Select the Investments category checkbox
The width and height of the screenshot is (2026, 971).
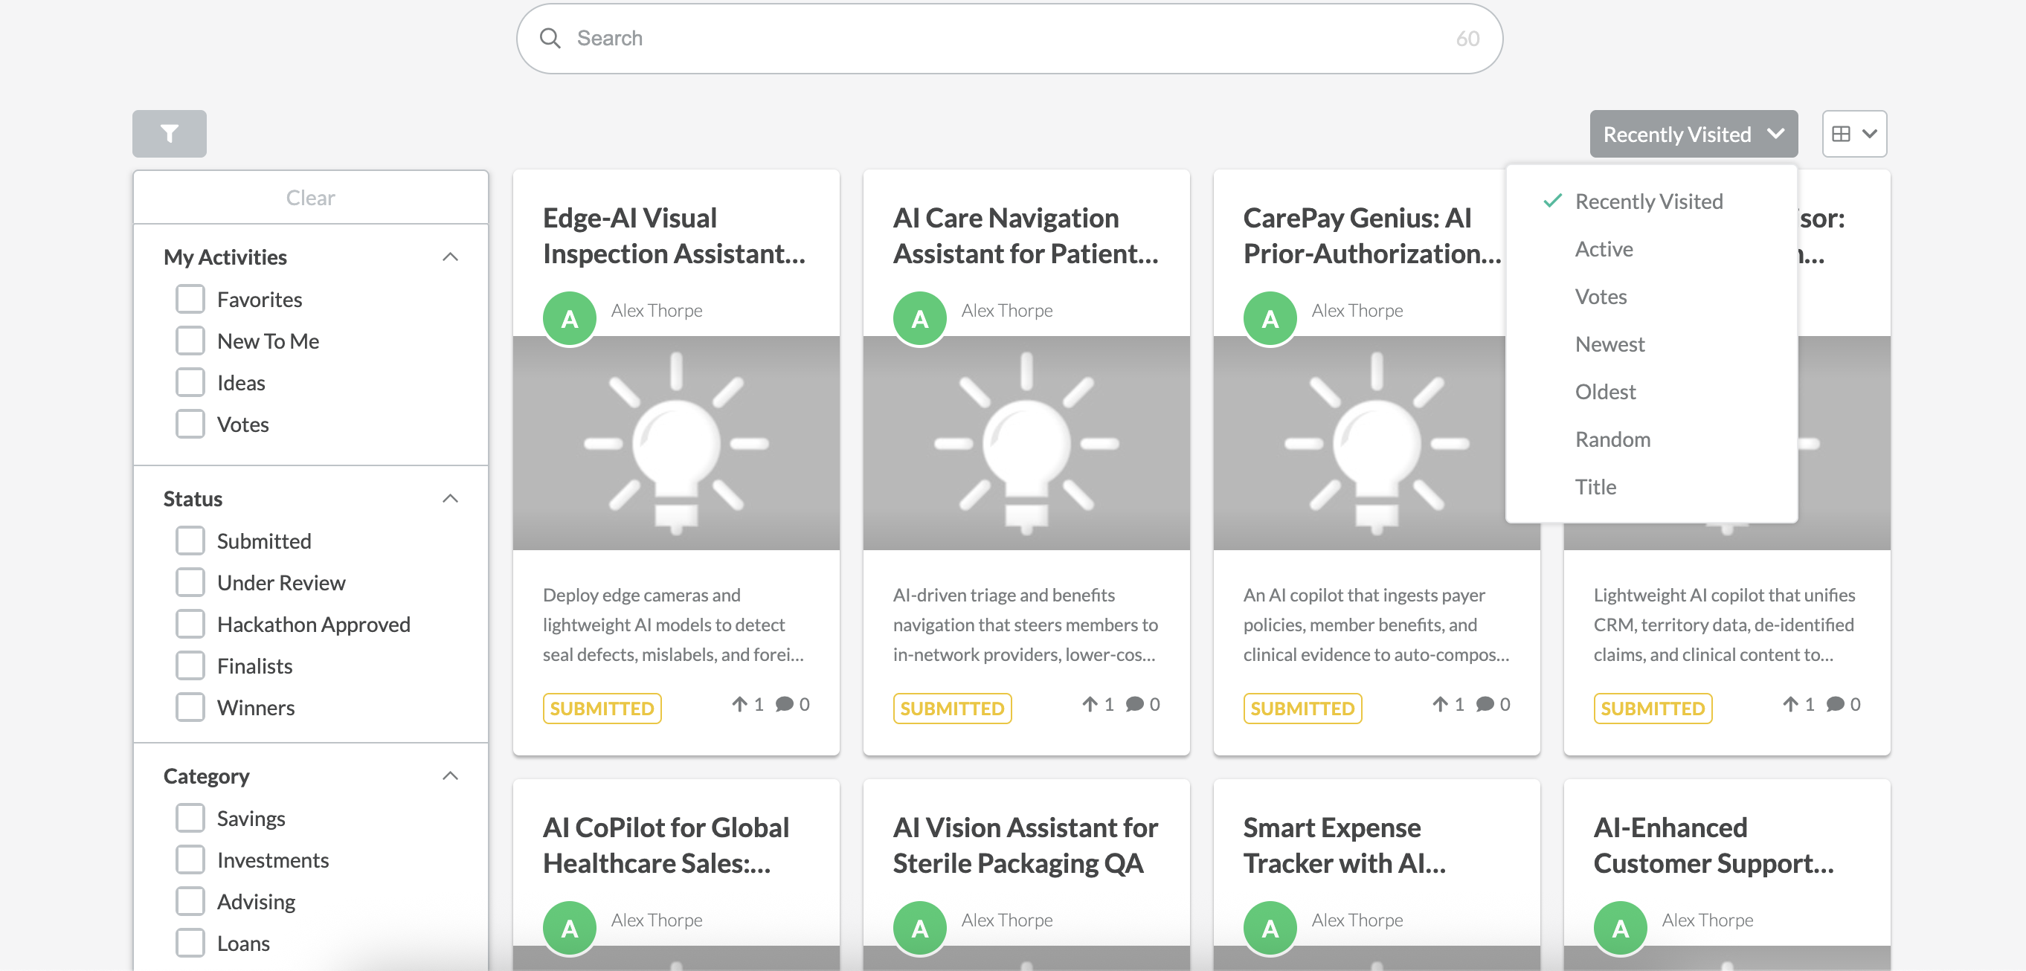pyautogui.click(x=190, y=859)
